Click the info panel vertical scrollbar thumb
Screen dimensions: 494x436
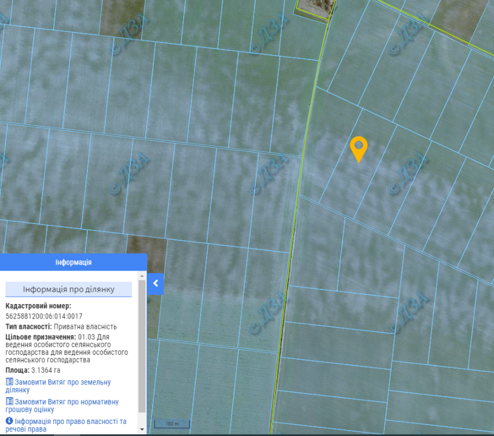click(142, 346)
